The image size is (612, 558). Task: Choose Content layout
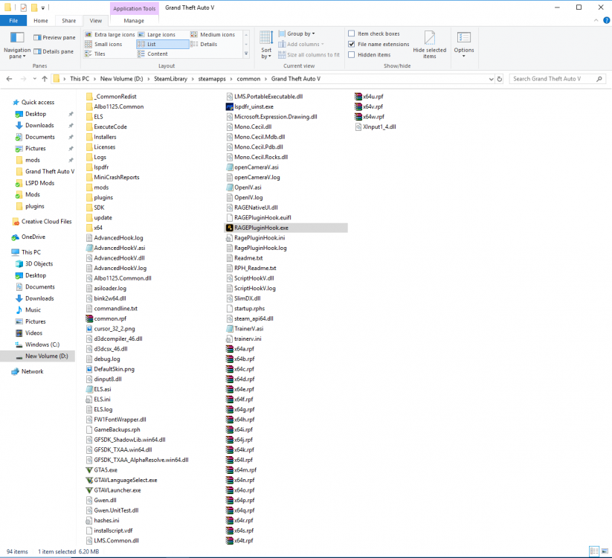153,54
